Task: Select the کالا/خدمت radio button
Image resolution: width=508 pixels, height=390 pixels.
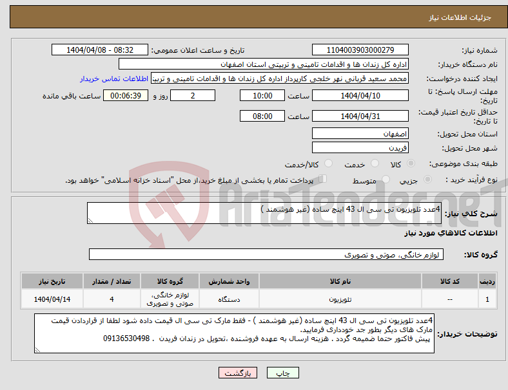Action: 329,163
